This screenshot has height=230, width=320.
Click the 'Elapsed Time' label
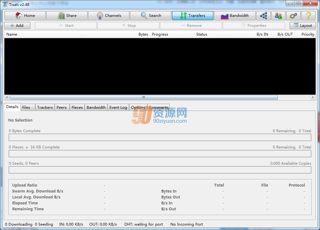[x=25, y=203]
